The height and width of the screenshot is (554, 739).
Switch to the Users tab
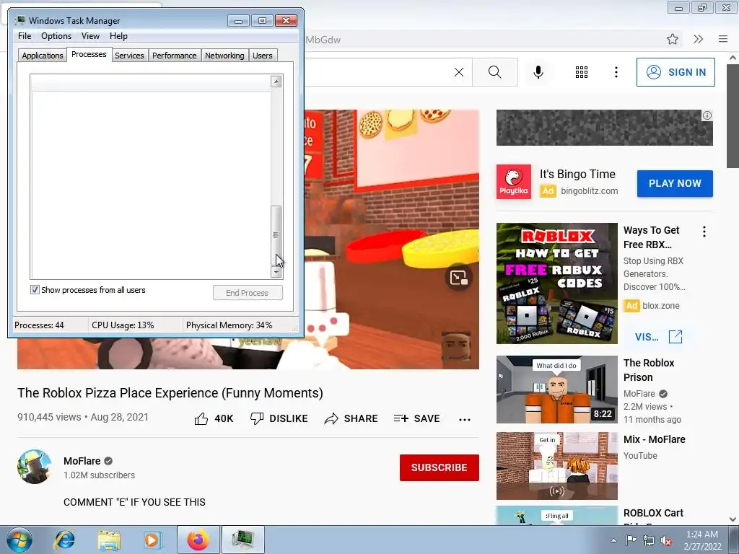coord(263,56)
